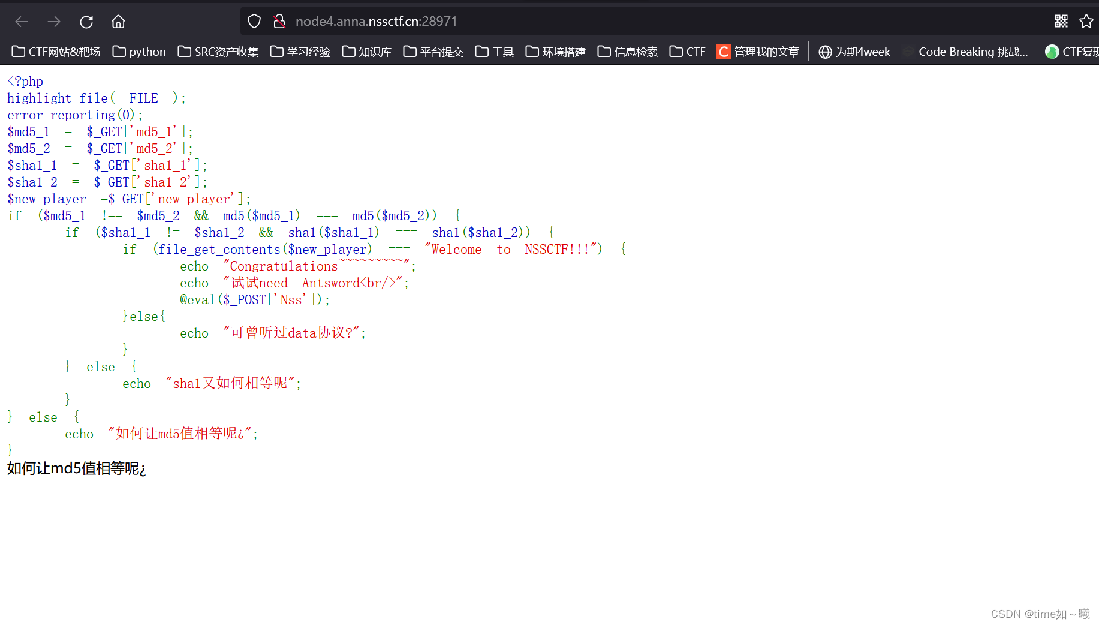
Task: Reload the current page
Action: point(86,22)
